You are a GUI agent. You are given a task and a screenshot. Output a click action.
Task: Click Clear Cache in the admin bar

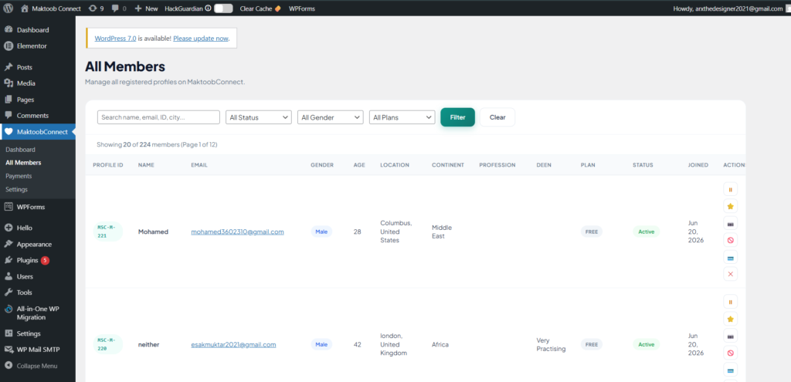point(260,8)
